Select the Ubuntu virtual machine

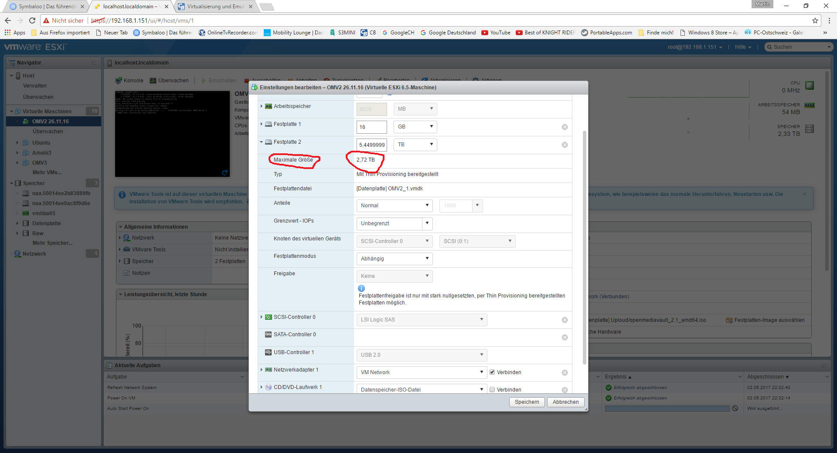click(x=41, y=143)
